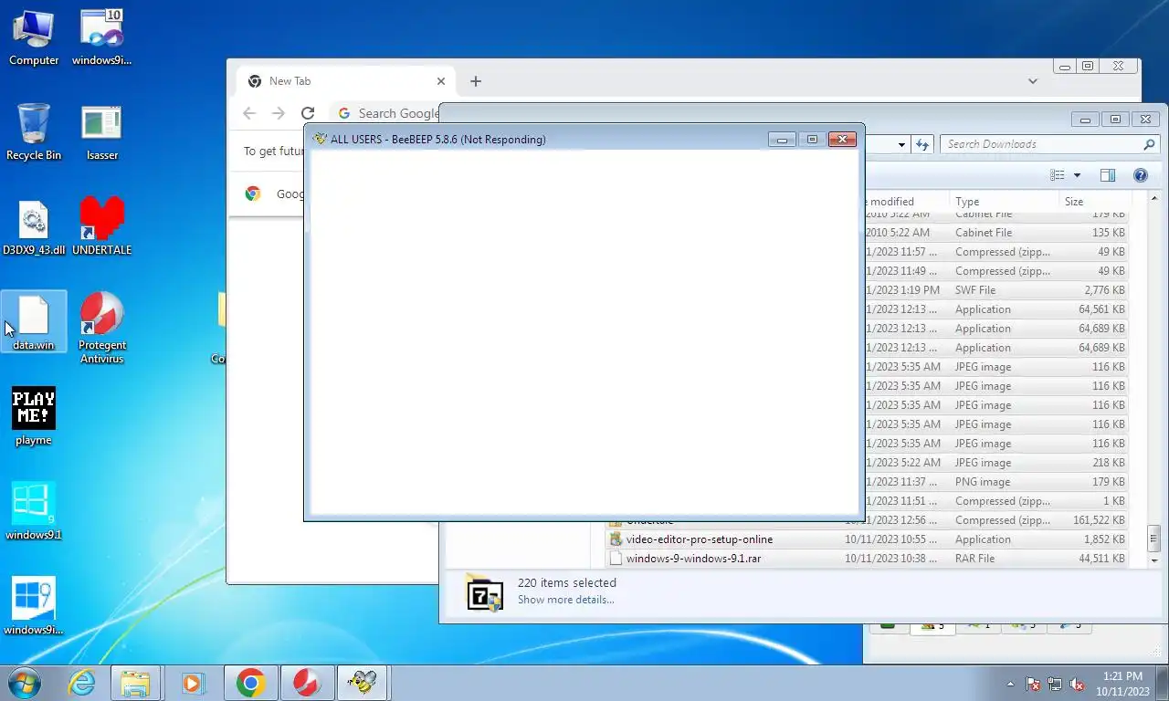Switch to Chrome on the taskbar
Viewport: 1169px width, 701px height.
[250, 683]
